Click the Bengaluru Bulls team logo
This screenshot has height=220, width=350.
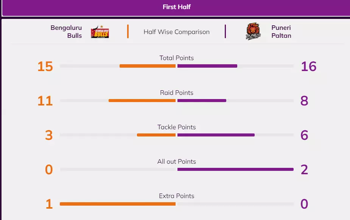coord(100,32)
